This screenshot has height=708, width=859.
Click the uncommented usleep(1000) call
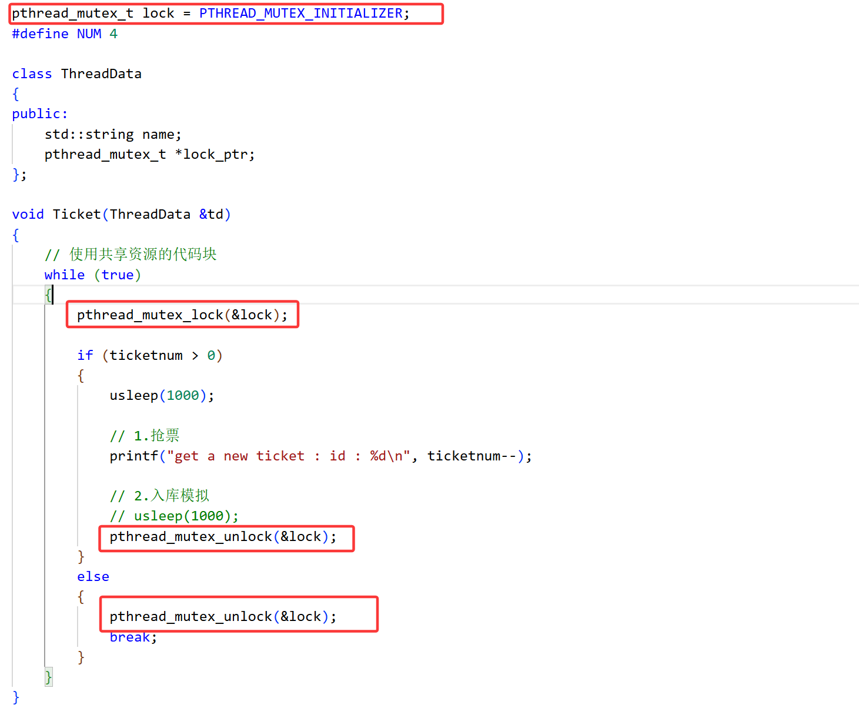(x=162, y=395)
